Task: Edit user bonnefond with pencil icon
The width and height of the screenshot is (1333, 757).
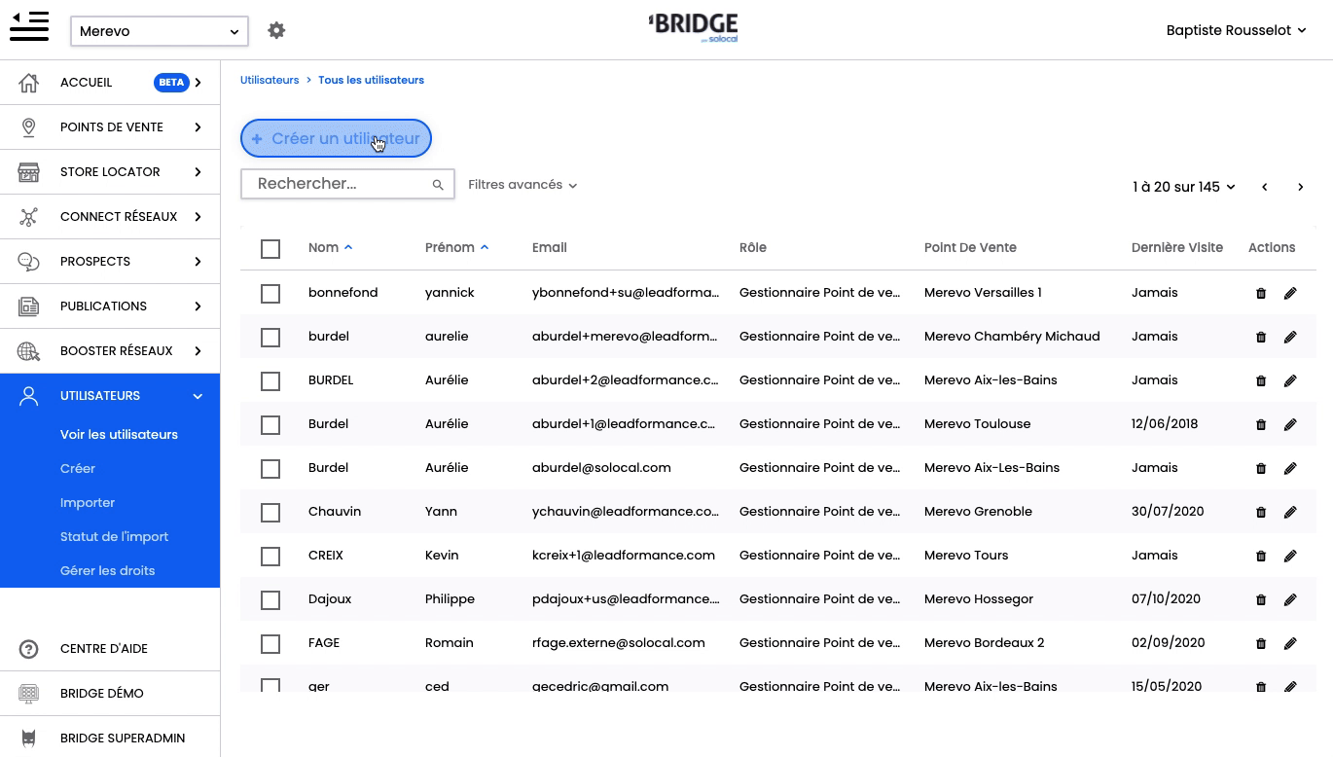Action: (x=1290, y=293)
